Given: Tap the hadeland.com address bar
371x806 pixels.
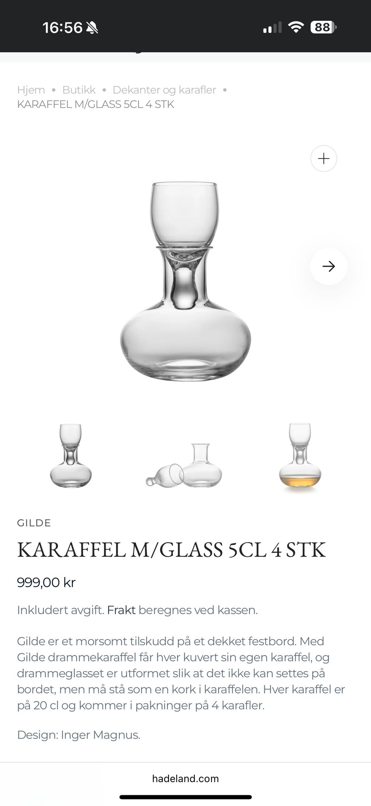Looking at the screenshot, I should (x=185, y=779).
